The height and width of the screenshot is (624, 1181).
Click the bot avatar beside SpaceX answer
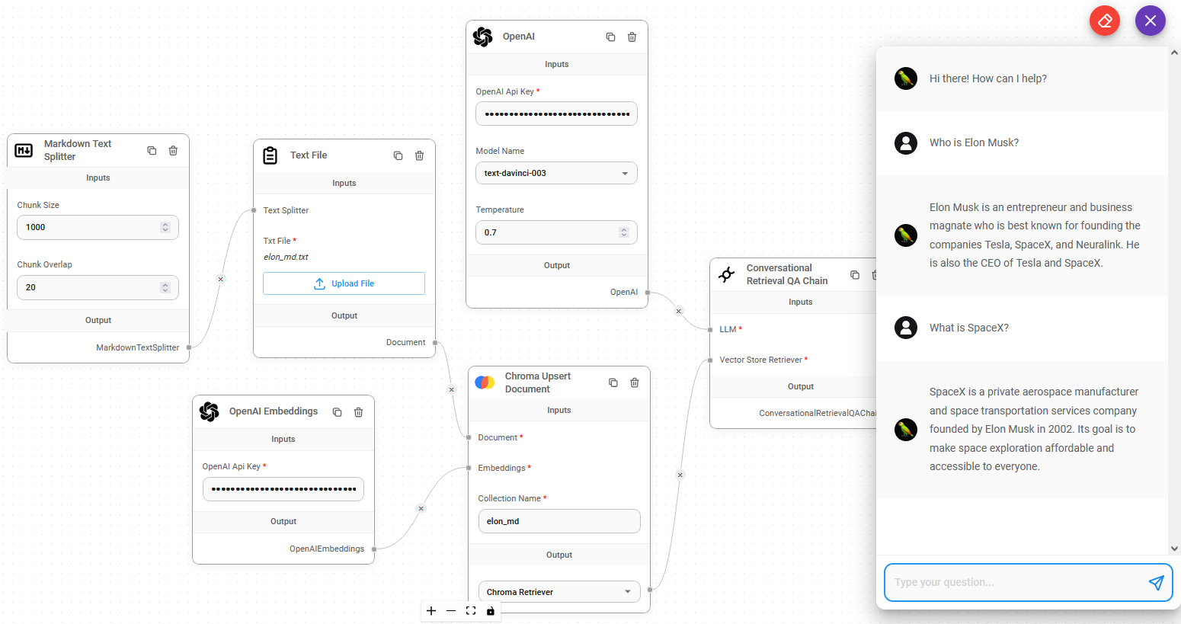pos(906,429)
